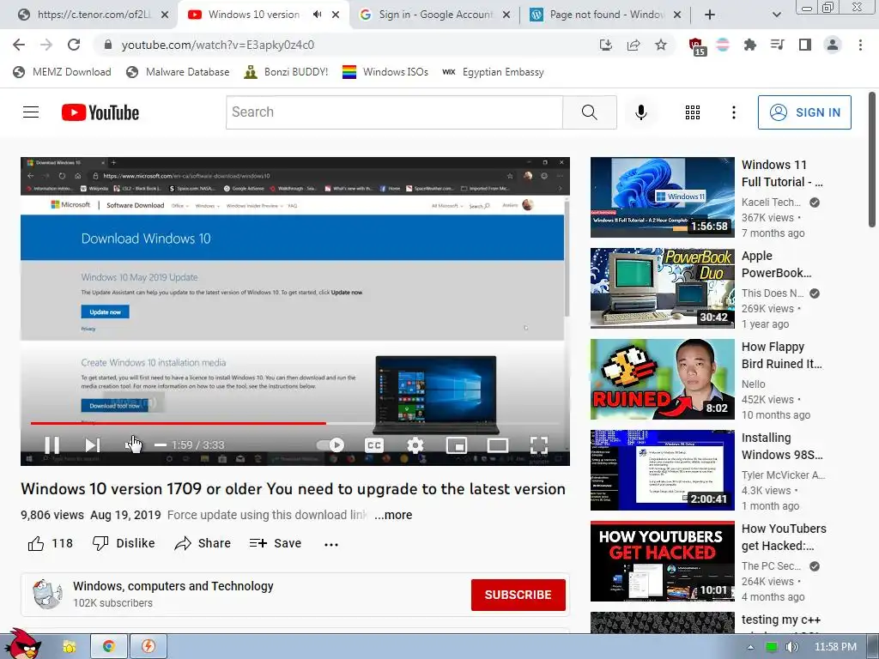Viewport: 879px width, 659px height.
Task: Mute tab via speaker icon
Action: point(318,15)
